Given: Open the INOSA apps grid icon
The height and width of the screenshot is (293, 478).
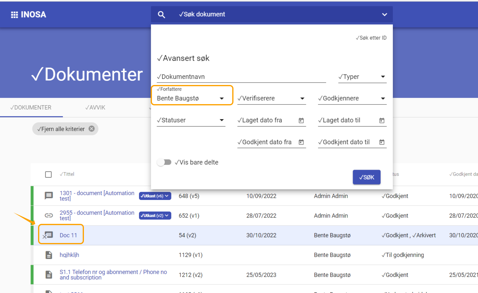Looking at the screenshot, I should click(14, 15).
